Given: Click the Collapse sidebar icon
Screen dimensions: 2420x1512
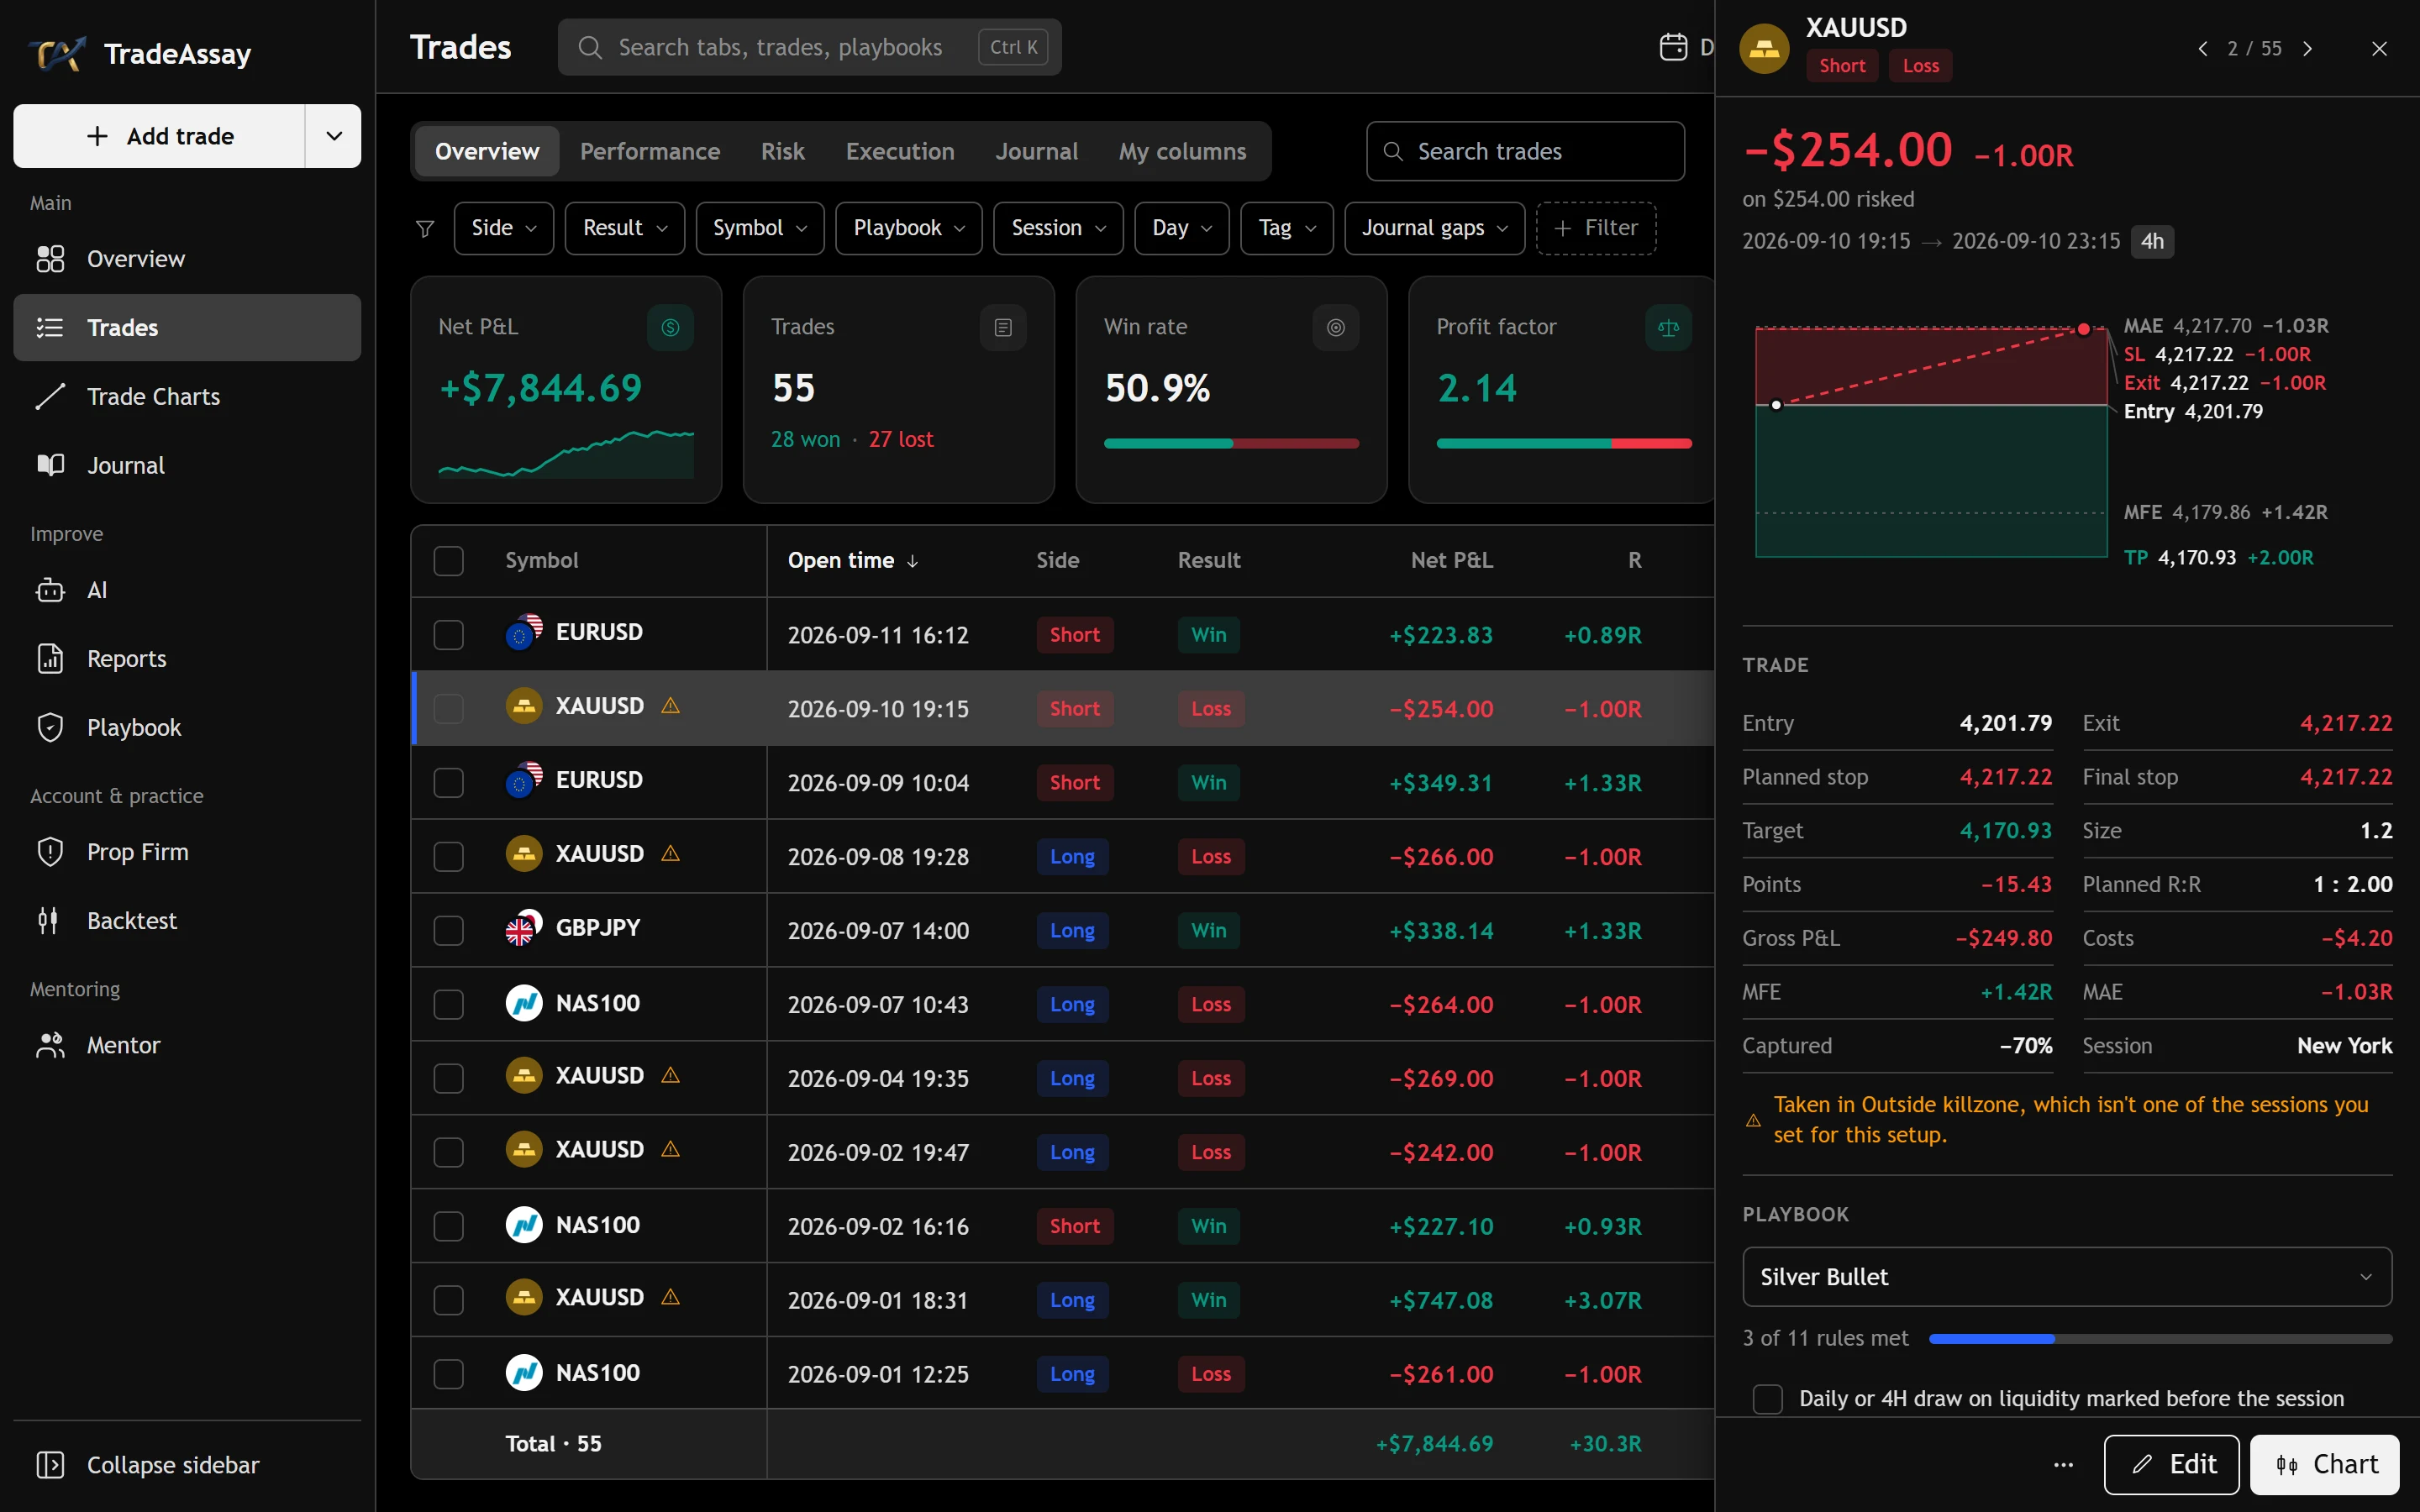Looking at the screenshot, I should pos(50,1465).
